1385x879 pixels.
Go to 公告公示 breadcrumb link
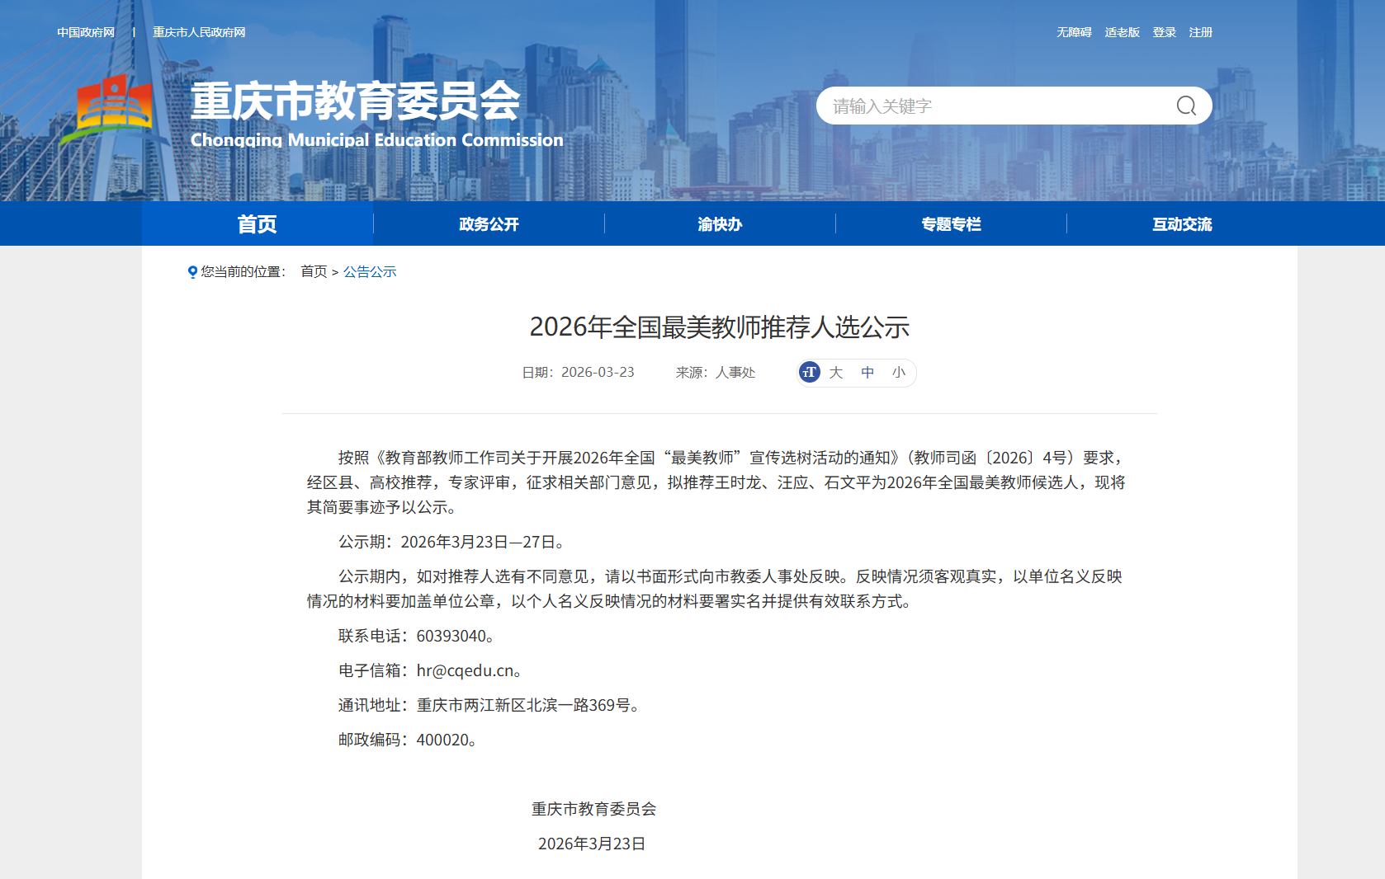click(x=370, y=272)
